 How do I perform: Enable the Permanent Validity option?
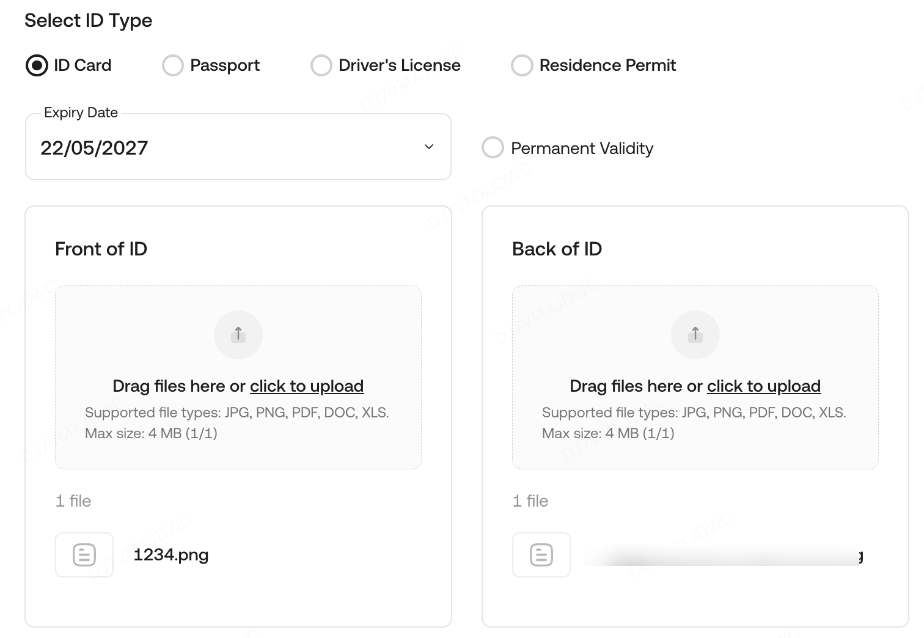point(493,147)
